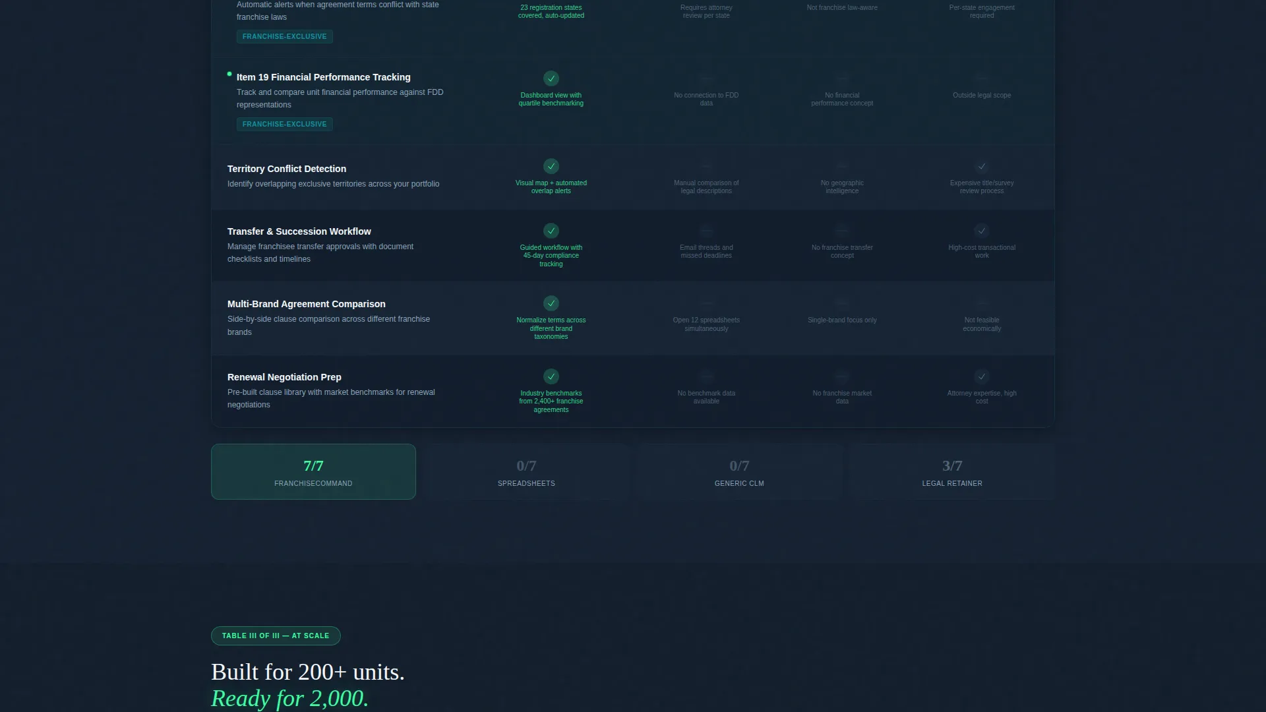Viewport: 1266px width, 712px height.
Task: Click the 'Multi-Brand Agreement Comparison' feature title
Action: [307, 304]
